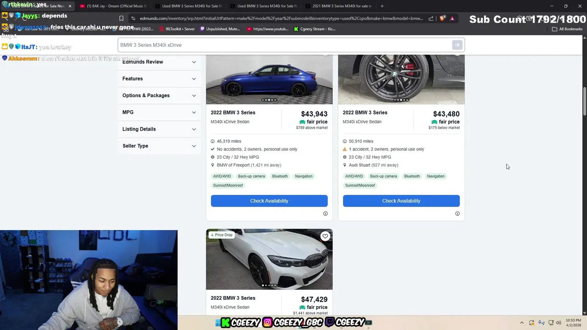Expand the Seller Type filter

point(159,146)
